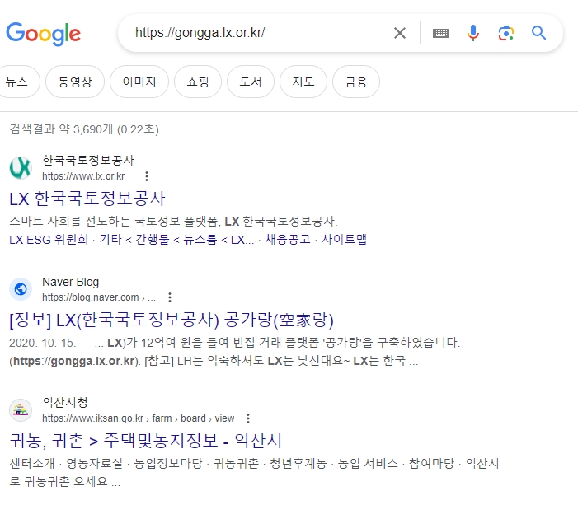
Task: Open more options for blog.naver.com result
Action: [x=170, y=297]
